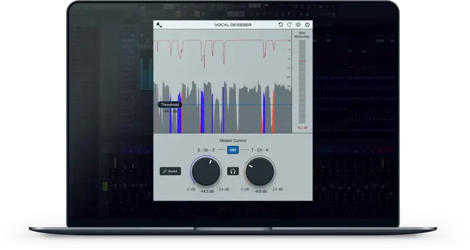Click the brand logo in plugin header
The width and height of the screenshot is (470, 250).
pos(159,25)
